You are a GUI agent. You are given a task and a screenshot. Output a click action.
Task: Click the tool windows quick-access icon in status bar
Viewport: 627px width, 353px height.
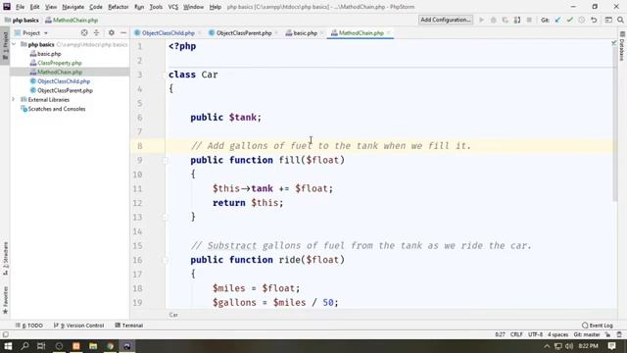5,334
